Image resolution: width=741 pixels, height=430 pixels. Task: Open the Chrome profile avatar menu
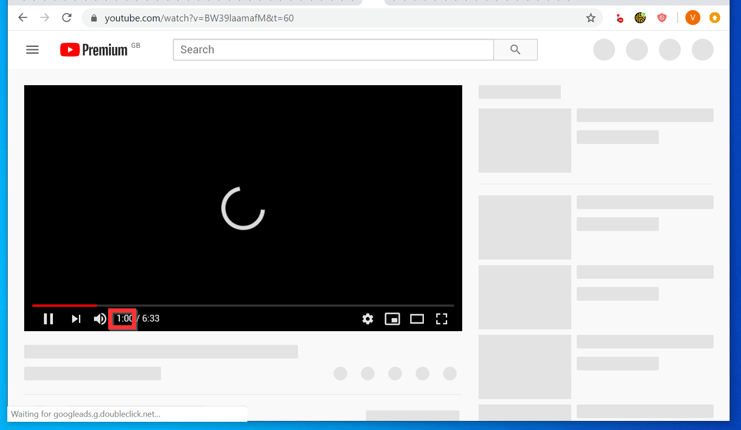click(x=692, y=18)
